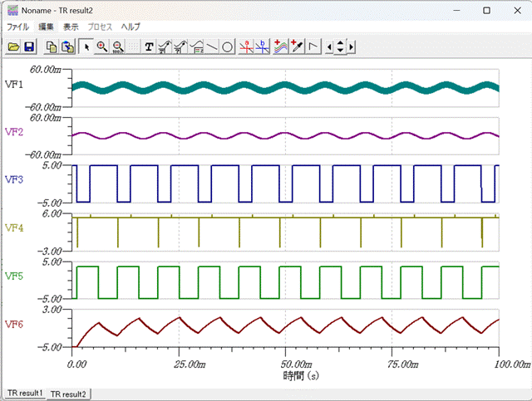Select the text annotation T tool
Viewport: 532px width, 401px height.
tap(149, 47)
